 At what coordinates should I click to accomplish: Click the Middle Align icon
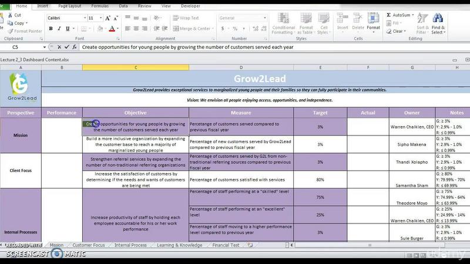point(136,18)
